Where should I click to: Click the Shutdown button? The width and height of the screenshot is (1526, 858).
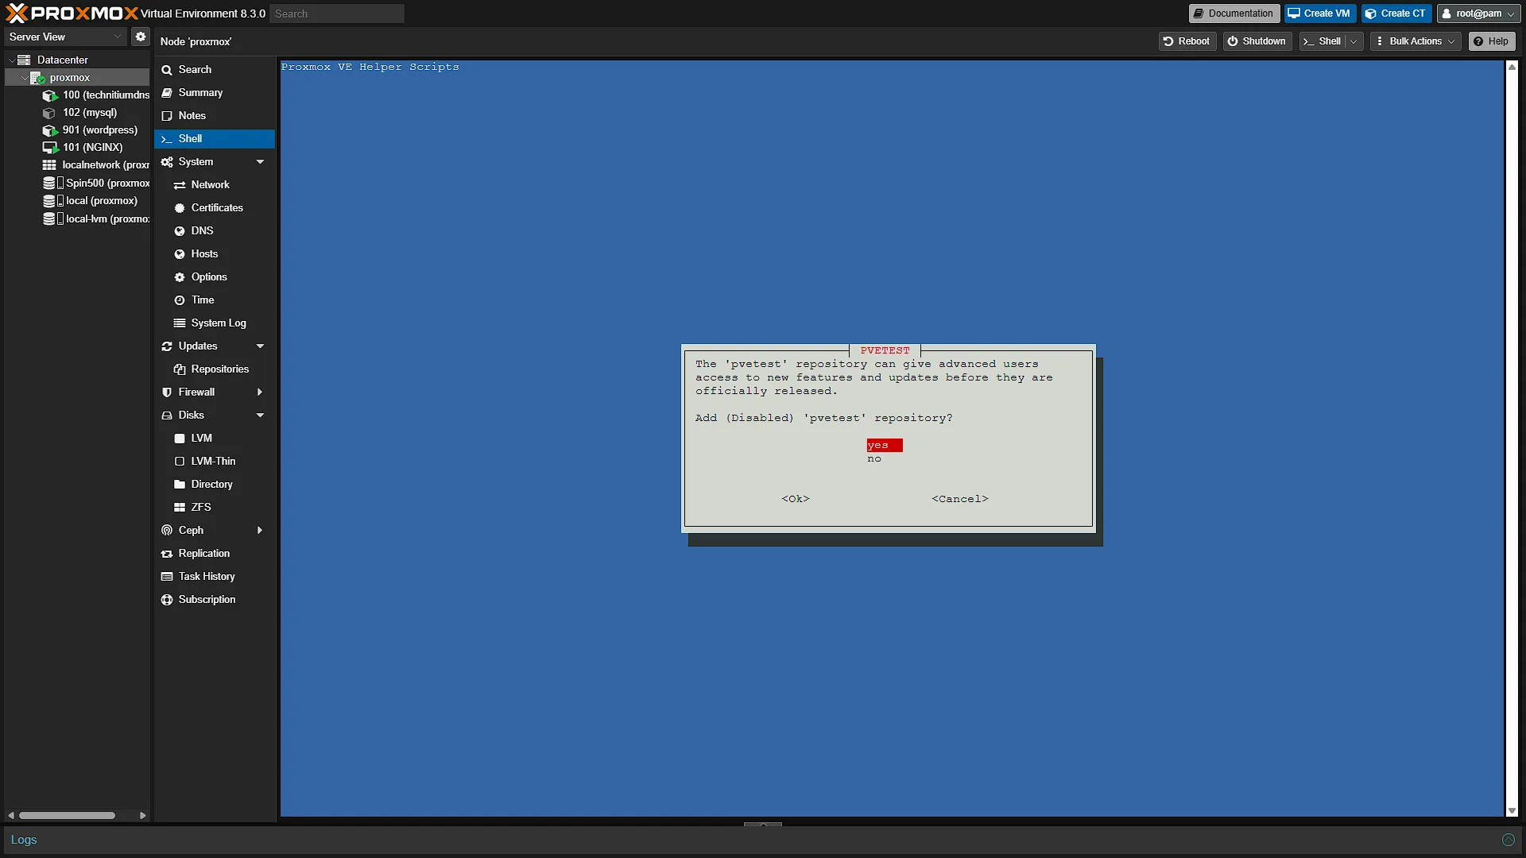coord(1257,41)
